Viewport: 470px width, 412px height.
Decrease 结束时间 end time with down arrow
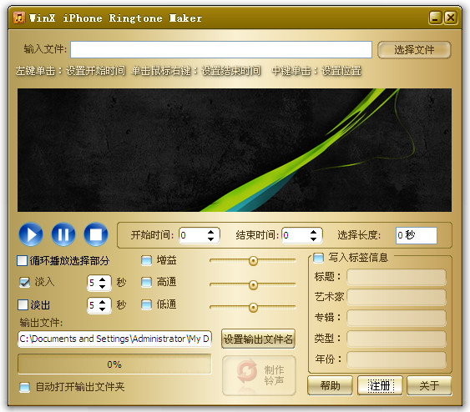point(313,239)
